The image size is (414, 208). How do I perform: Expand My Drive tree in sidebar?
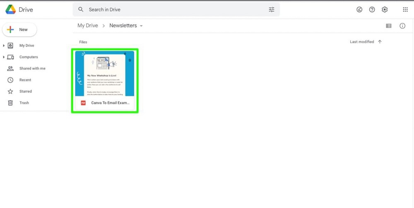[4, 45]
